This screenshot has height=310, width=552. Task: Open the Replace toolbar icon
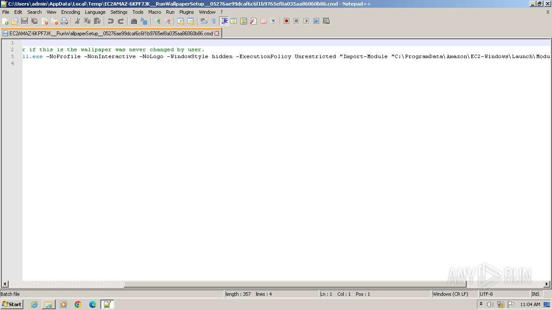(x=144, y=21)
